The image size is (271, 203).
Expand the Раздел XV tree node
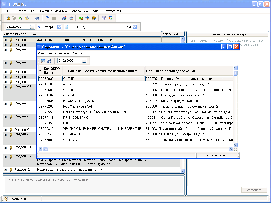pyautogui.click(x=5, y=170)
